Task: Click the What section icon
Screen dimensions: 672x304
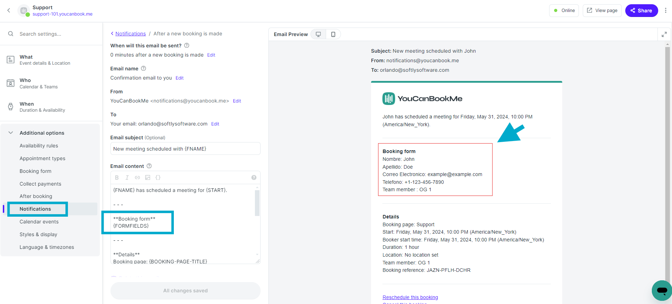Action: (11, 60)
